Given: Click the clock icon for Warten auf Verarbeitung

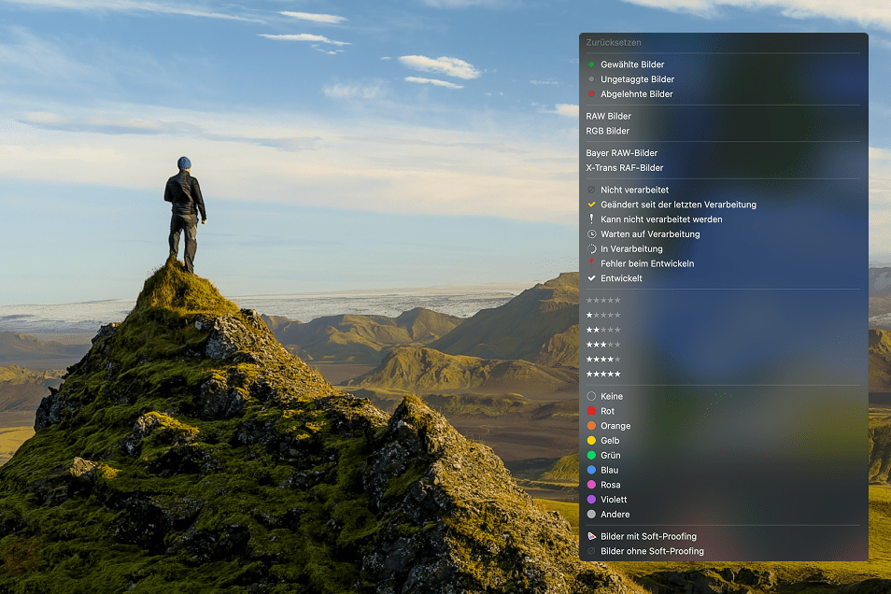Looking at the screenshot, I should pos(591,234).
